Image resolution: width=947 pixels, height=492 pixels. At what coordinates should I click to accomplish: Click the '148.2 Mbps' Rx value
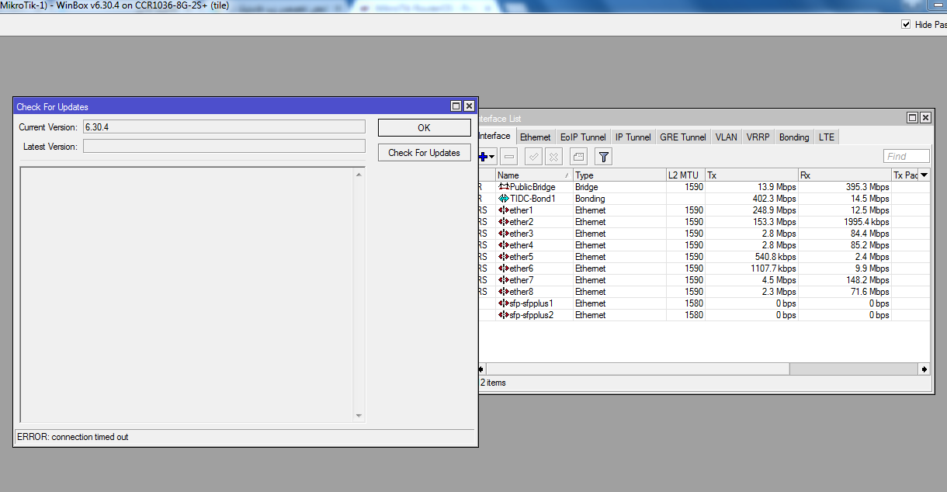point(867,280)
